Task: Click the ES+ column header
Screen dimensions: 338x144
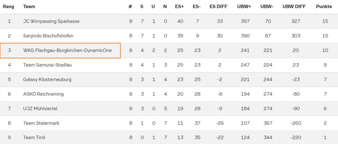Action: 180,7
